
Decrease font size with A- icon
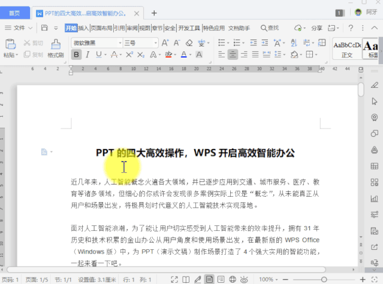(x=177, y=43)
